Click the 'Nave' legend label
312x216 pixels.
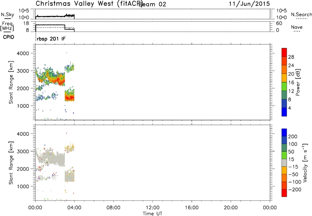[x=297, y=27]
